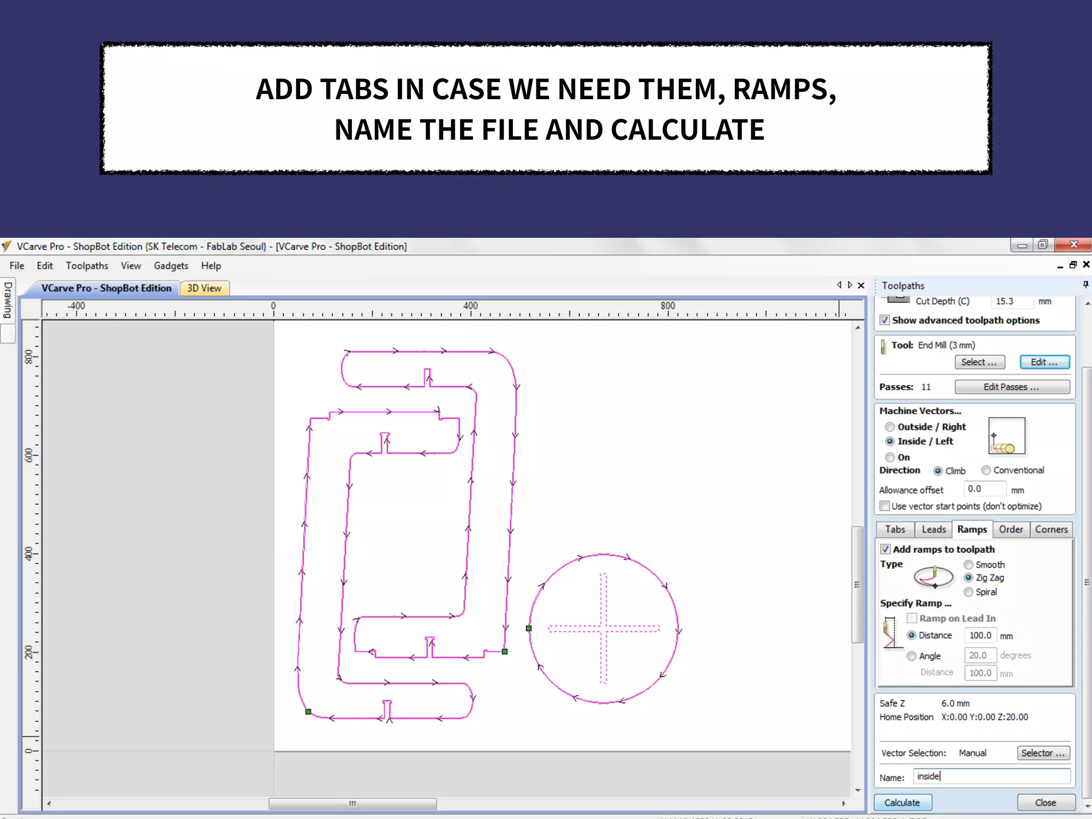Click the End Mill tool icon

(x=884, y=347)
